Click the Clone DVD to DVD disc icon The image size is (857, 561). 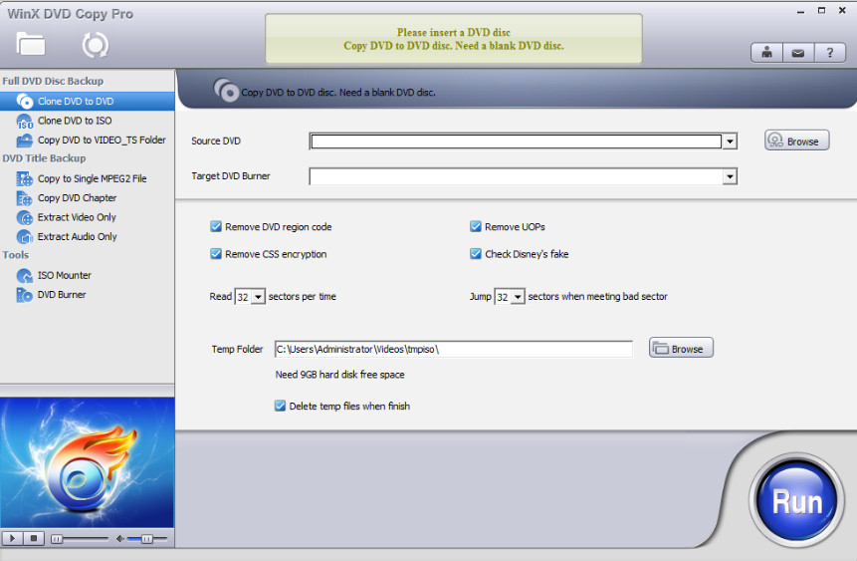(x=25, y=102)
